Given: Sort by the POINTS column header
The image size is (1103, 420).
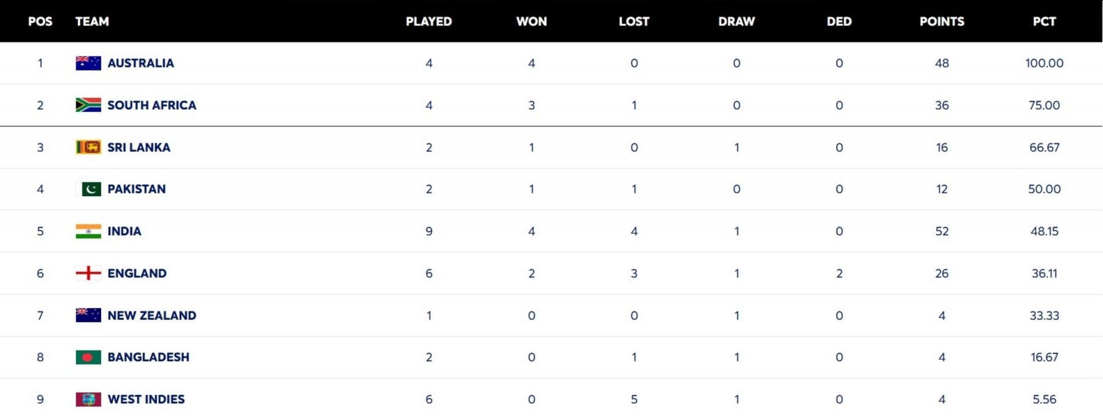Looking at the screenshot, I should pyautogui.click(x=942, y=21).
